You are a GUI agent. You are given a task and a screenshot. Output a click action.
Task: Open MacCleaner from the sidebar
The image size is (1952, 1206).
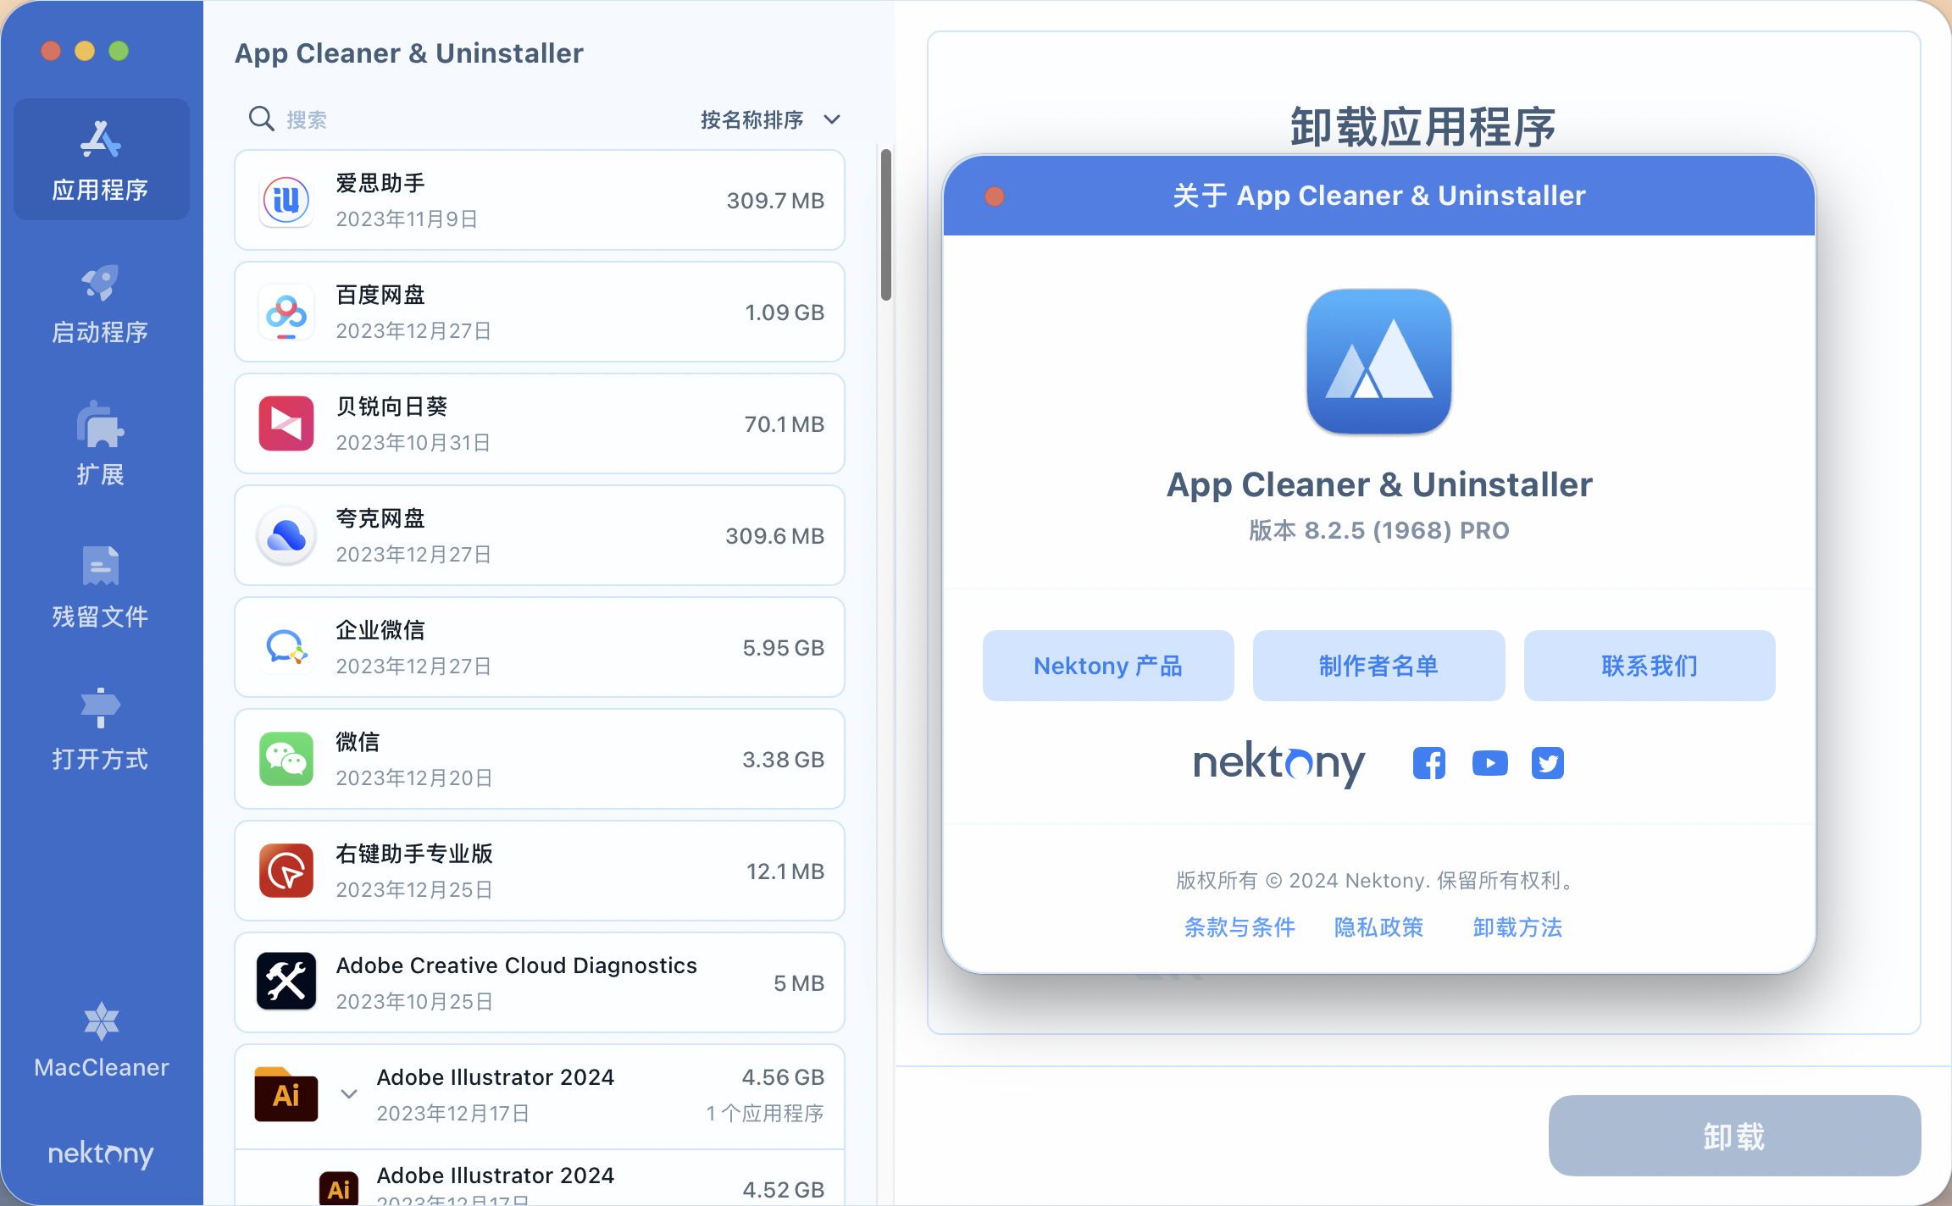(101, 1040)
